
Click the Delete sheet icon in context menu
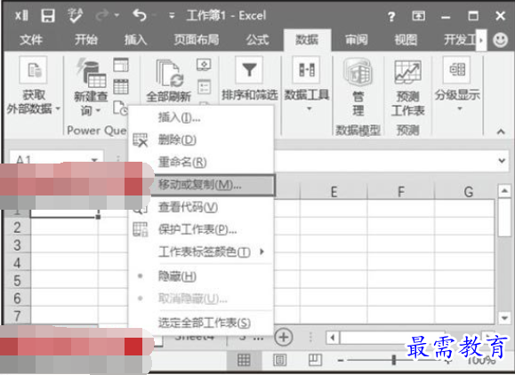pyautogui.click(x=141, y=140)
